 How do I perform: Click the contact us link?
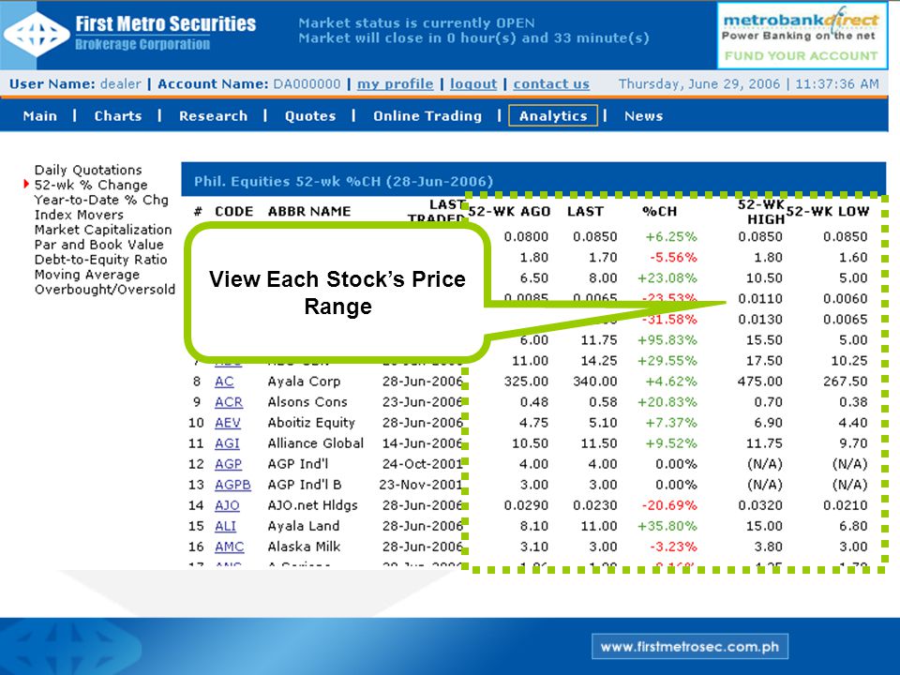(x=551, y=83)
